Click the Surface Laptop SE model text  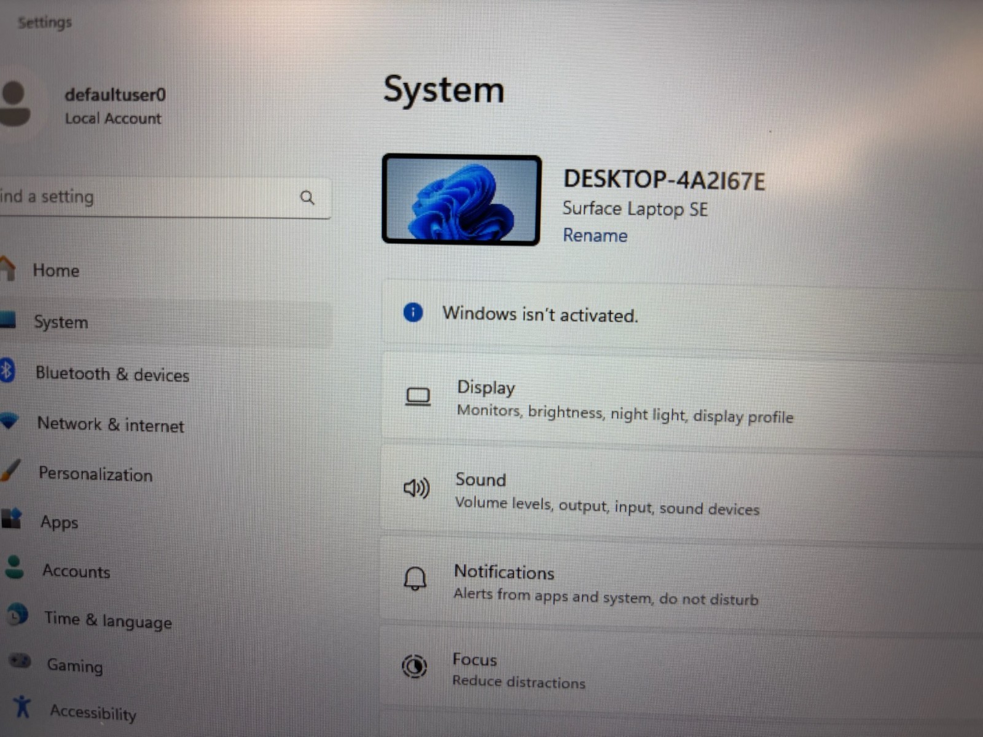(635, 209)
